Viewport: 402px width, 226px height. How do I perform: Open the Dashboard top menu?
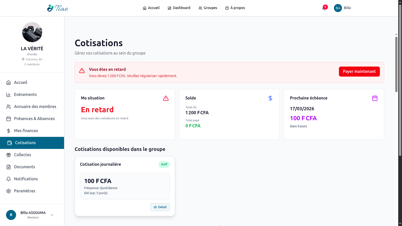tap(179, 8)
